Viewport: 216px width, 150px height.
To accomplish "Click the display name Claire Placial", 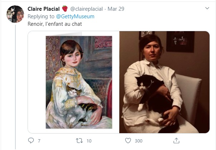I will click(44, 9).
